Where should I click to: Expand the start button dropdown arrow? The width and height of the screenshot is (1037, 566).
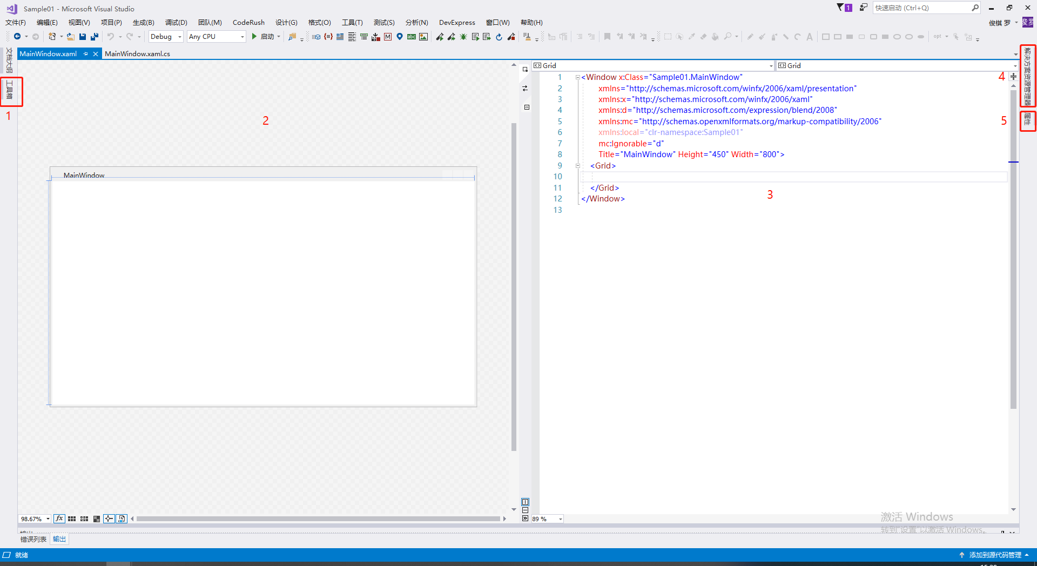click(279, 37)
